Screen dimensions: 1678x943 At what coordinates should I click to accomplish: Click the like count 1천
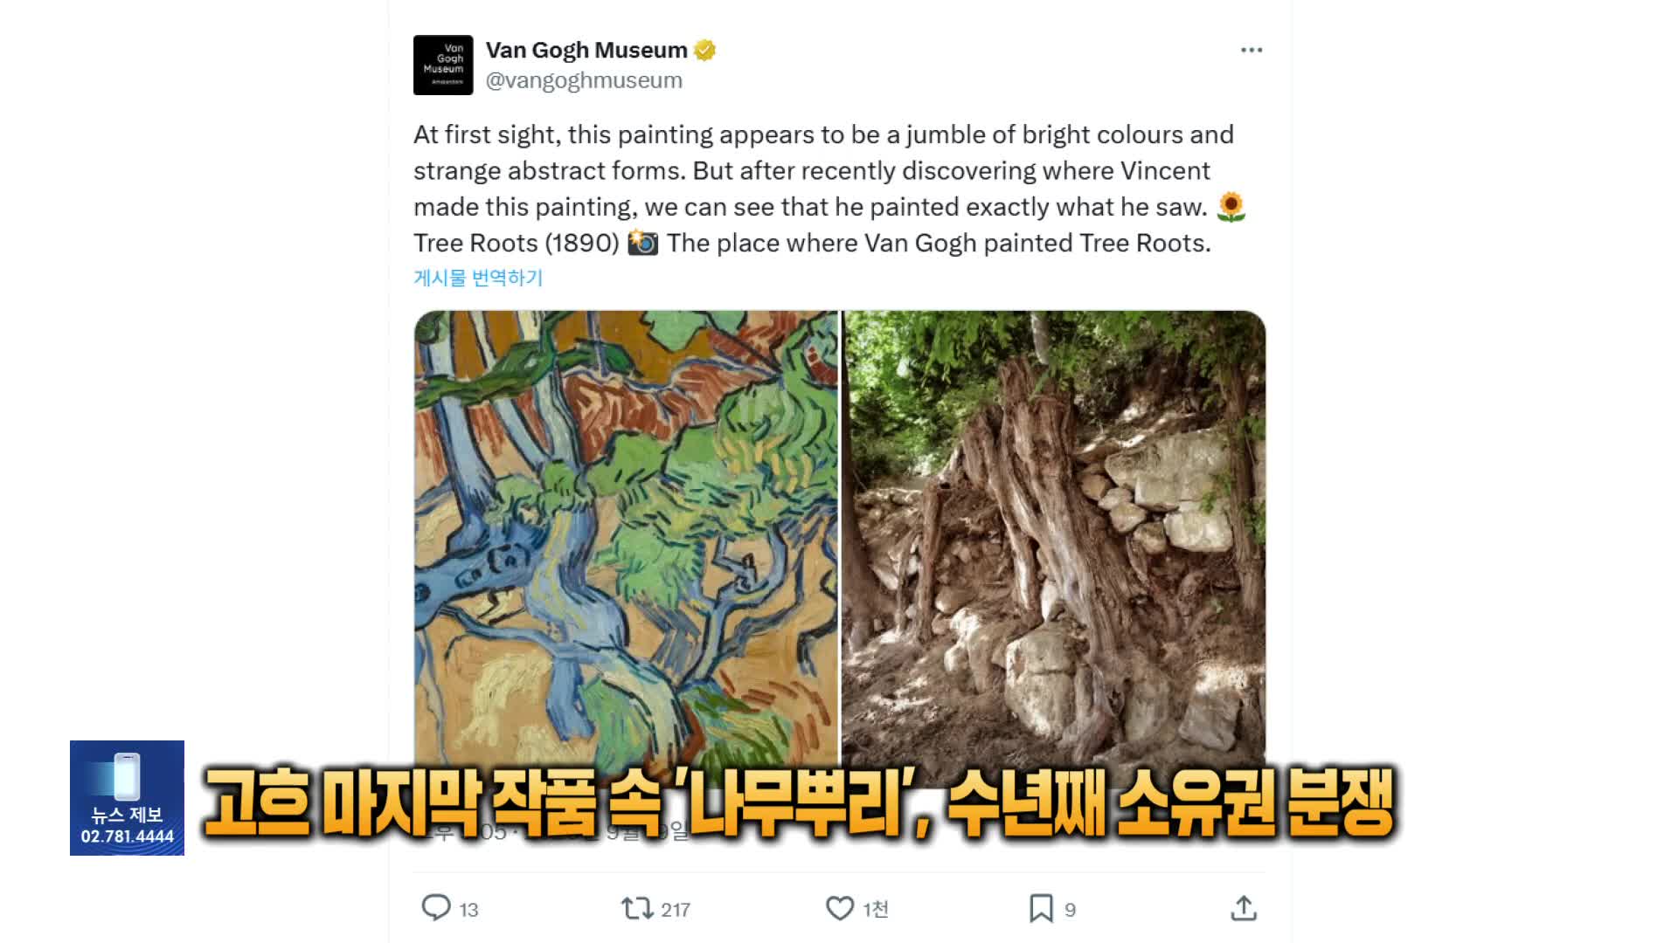click(x=876, y=910)
